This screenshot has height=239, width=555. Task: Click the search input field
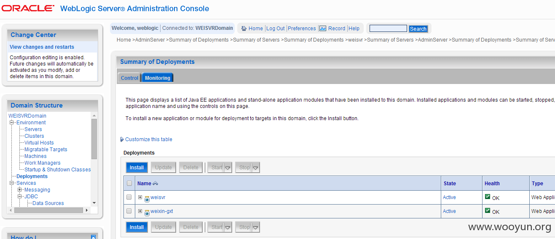388,29
